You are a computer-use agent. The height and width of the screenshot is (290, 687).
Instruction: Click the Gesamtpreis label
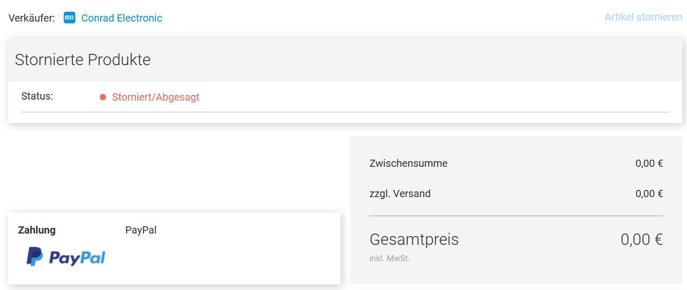coord(414,239)
